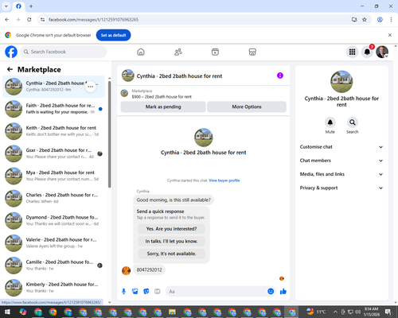Open Dyamond's house for rent conversation
The width and height of the screenshot is (398, 318).
pos(53,221)
